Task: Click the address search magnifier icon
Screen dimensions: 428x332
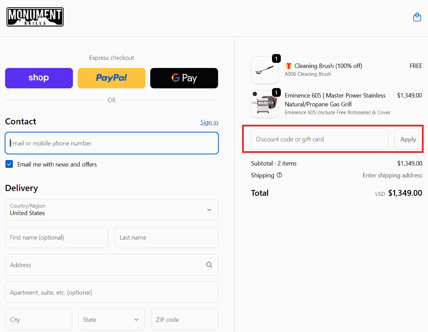Action: pyautogui.click(x=209, y=265)
